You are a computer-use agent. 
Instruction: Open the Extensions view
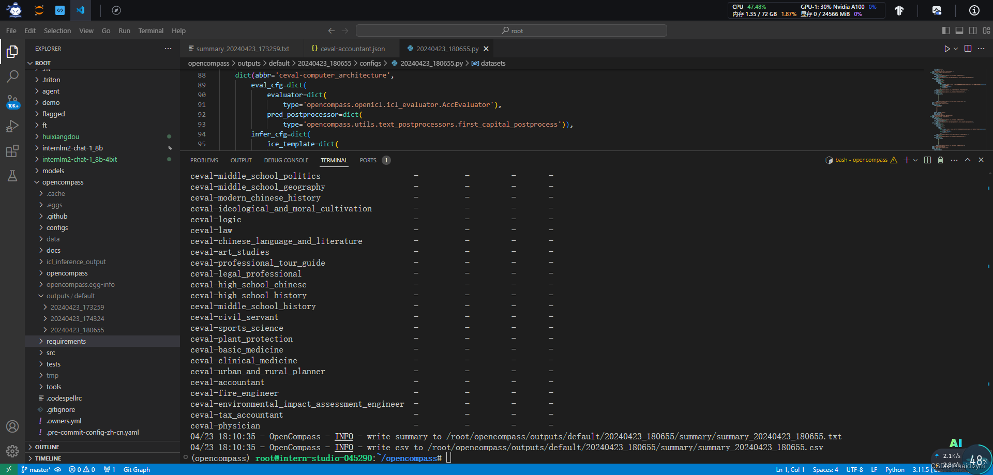click(12, 151)
